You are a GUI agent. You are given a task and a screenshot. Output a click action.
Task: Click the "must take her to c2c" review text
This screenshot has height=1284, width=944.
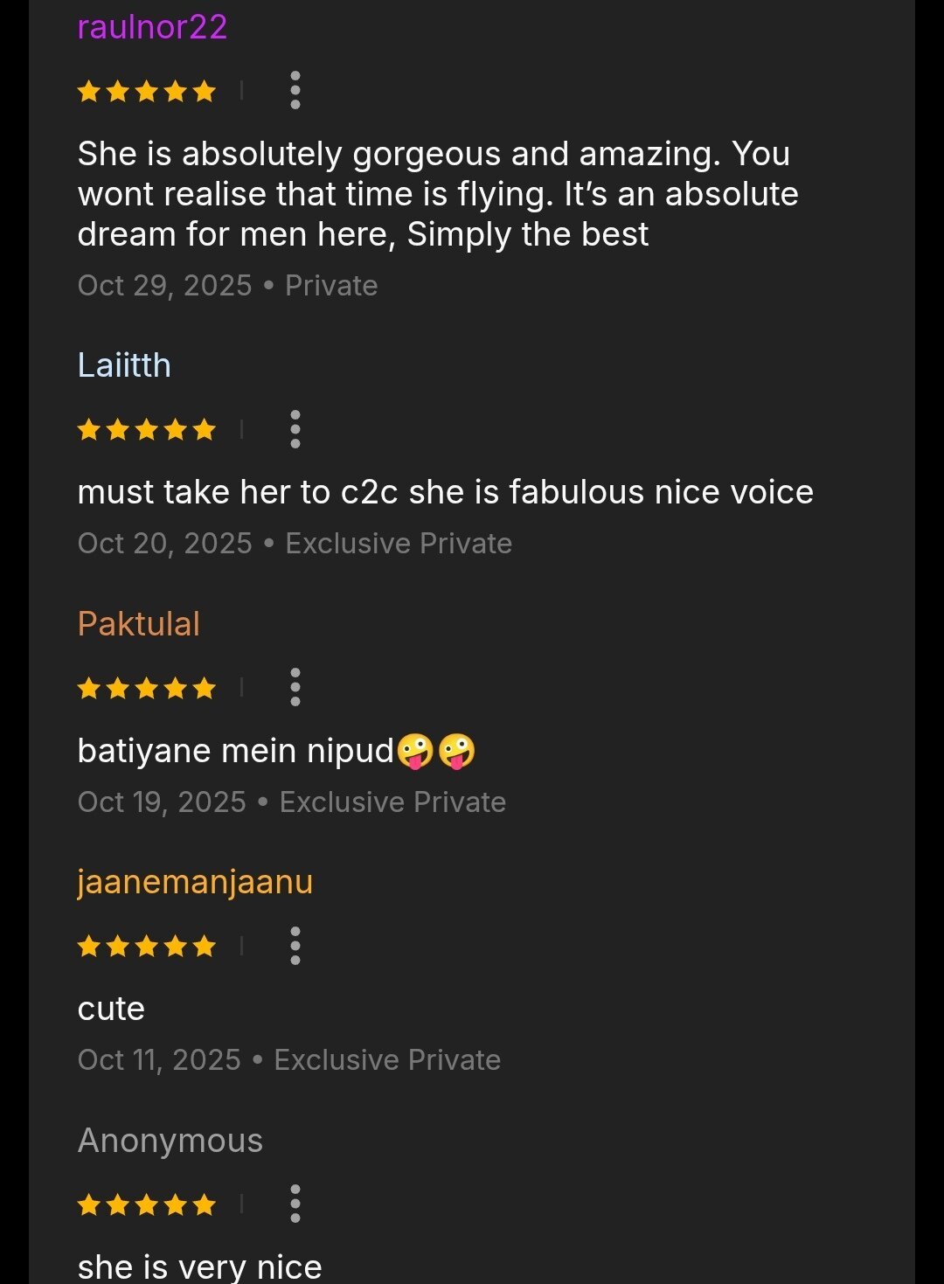coord(445,492)
